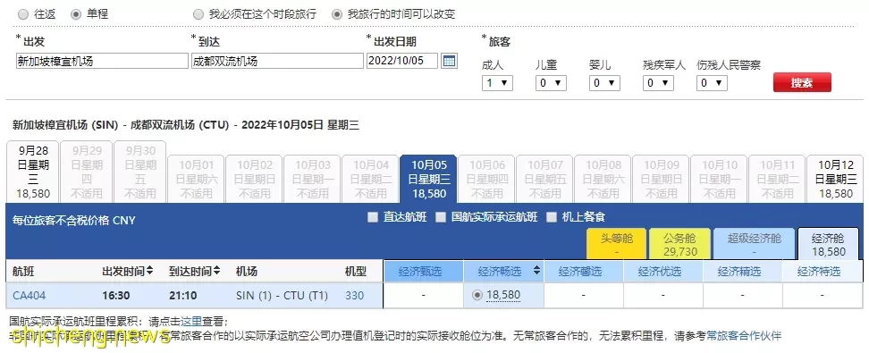Choose 我必须在这个时段旅行 radio option

[x=198, y=15]
